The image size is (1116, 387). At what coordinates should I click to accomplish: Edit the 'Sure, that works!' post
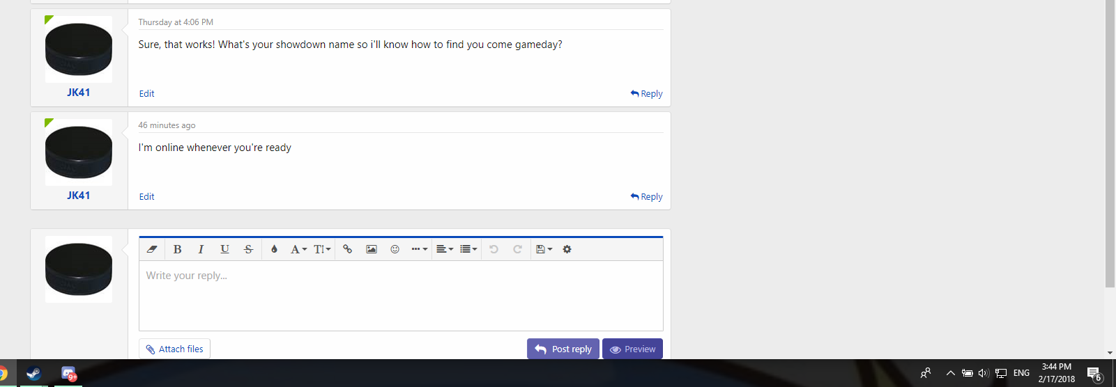(x=146, y=93)
